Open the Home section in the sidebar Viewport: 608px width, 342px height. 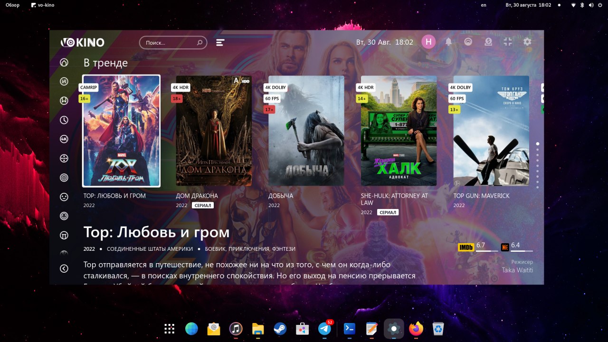click(x=64, y=62)
